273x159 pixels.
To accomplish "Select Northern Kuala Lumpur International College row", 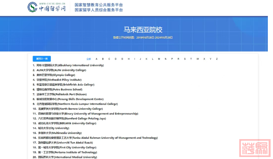I will coord(75,104).
